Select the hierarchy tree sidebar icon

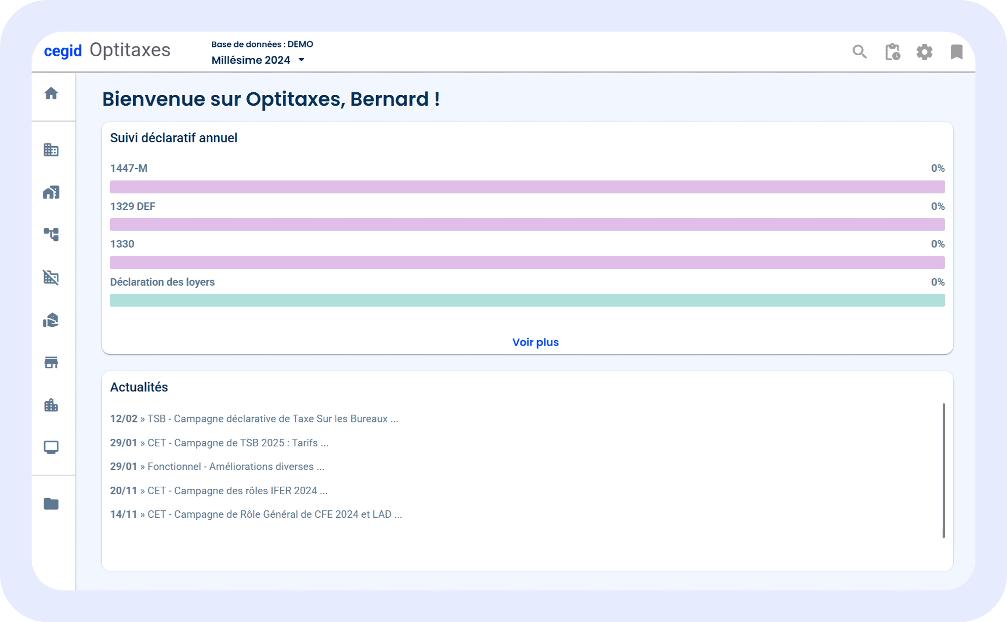[x=51, y=234]
